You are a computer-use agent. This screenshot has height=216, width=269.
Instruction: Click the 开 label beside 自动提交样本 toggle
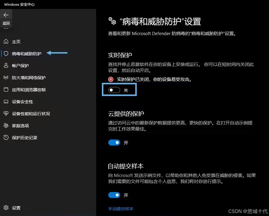click(126, 195)
